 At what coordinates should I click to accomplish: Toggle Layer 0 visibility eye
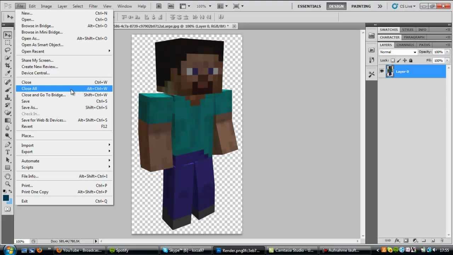point(382,71)
